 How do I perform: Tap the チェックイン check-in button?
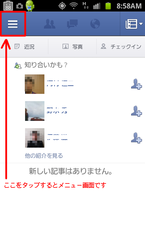[x=121, y=46]
